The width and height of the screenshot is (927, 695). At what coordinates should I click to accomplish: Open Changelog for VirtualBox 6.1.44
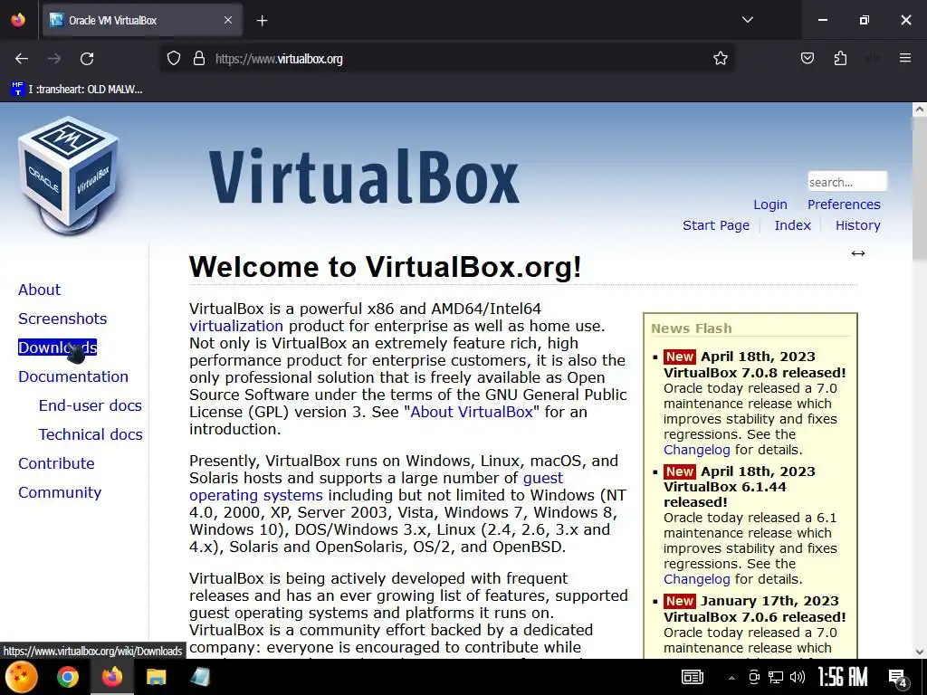pos(696,579)
